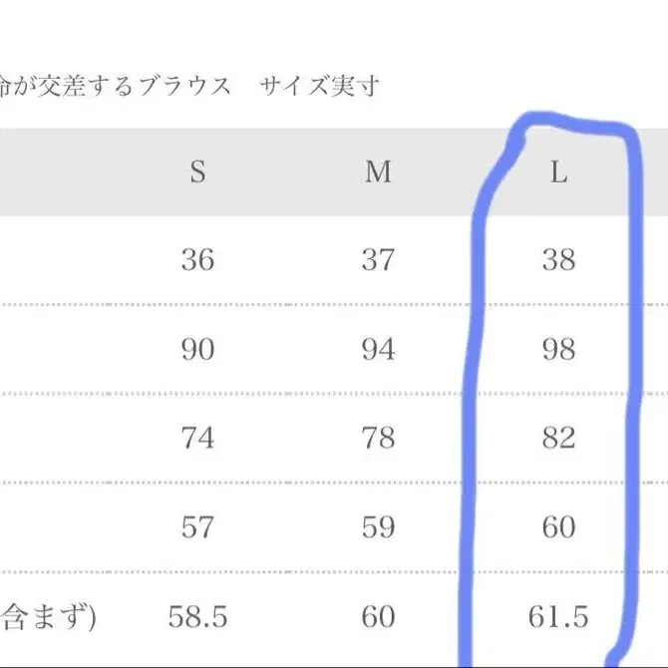Viewport: 668px width, 668px height.
Task: Select the 78 value under M
Action: click(x=378, y=438)
